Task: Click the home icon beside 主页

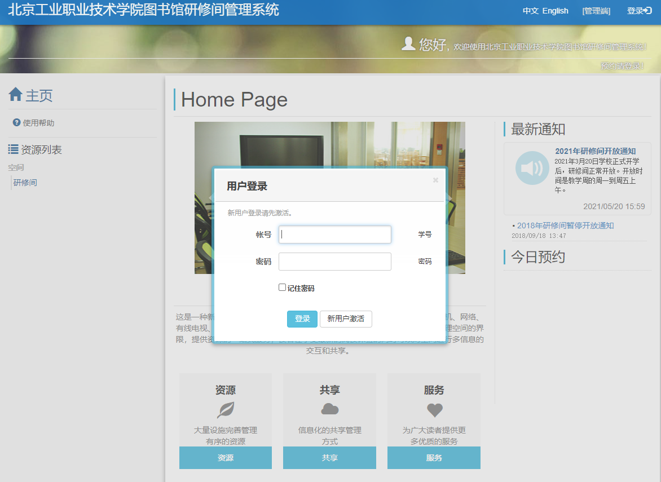Action: coord(15,94)
